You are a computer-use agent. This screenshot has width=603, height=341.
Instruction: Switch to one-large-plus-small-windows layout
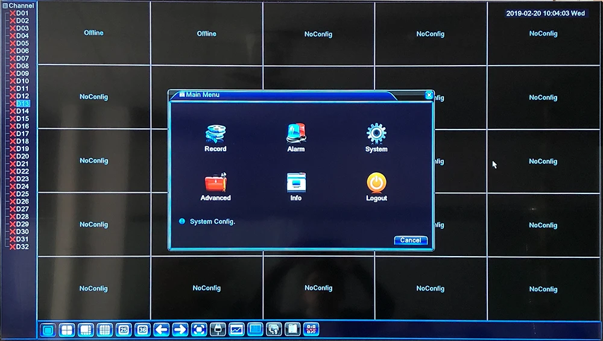[x=86, y=330]
